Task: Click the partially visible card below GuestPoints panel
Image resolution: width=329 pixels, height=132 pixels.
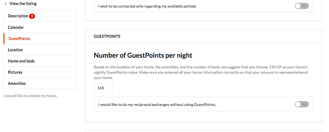Action: tap(203, 131)
